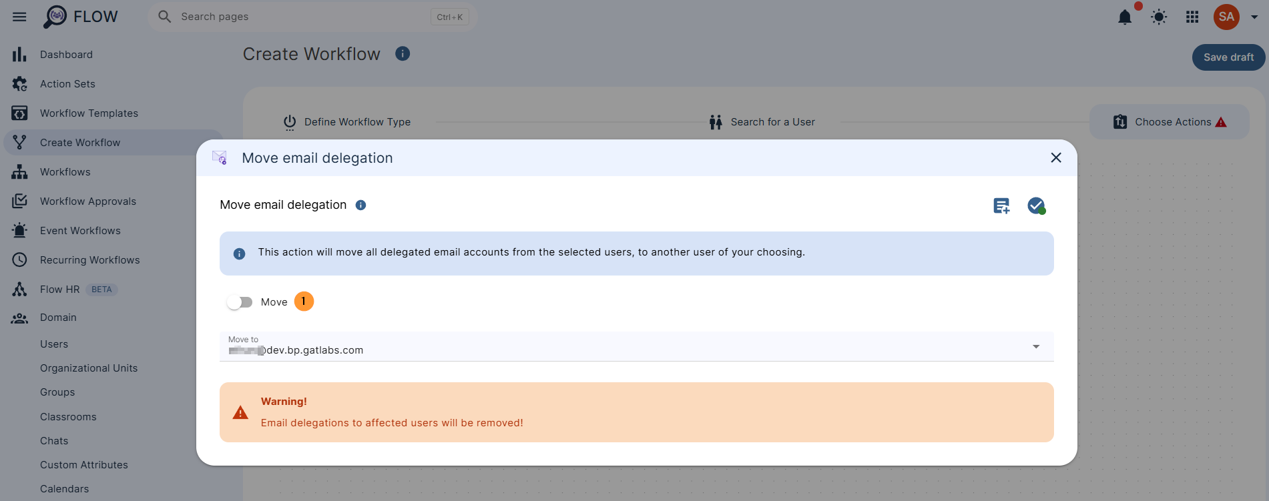Click the Recurring Workflows clock icon
The width and height of the screenshot is (1269, 501).
[20, 260]
